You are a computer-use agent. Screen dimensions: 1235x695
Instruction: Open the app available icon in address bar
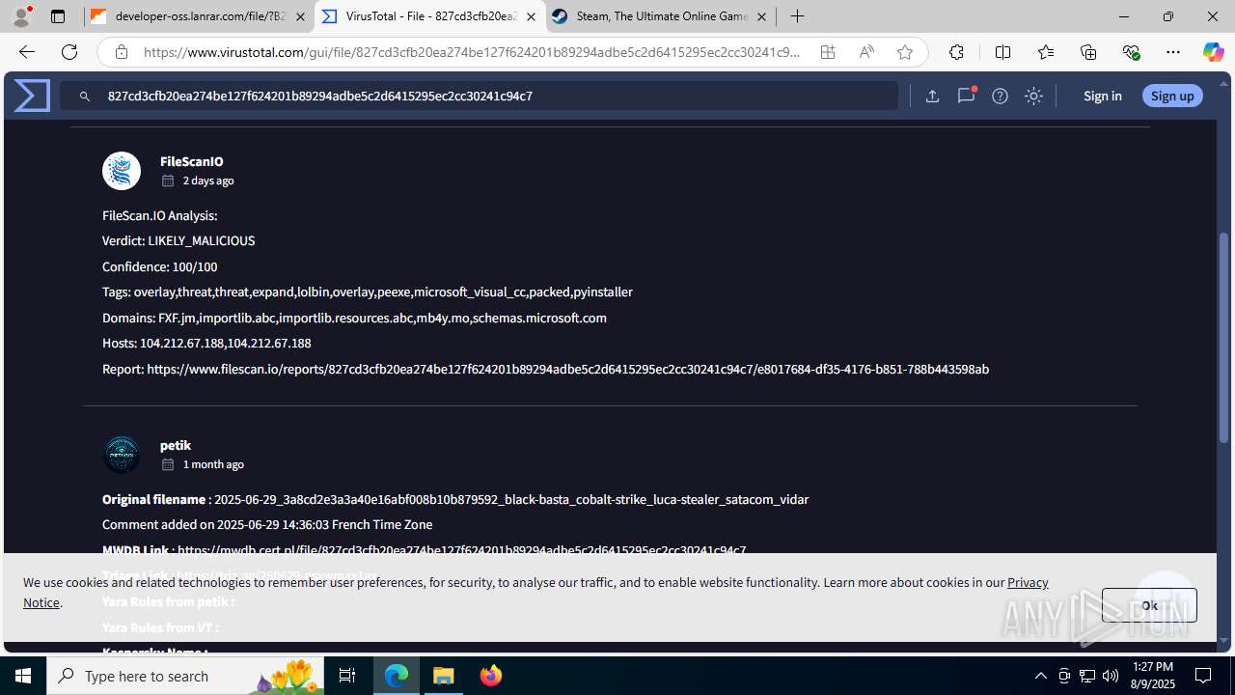[828, 52]
